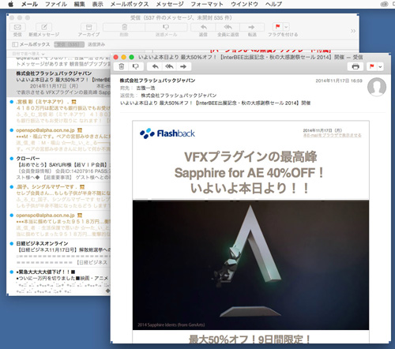Open the Apple menu
Viewport: 395px width, 349px height.
pos(10,4)
